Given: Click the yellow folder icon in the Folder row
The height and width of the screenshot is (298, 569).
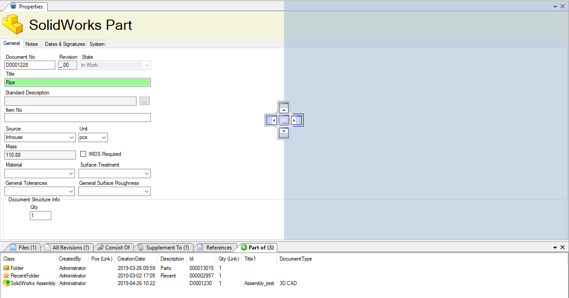Looking at the screenshot, I should pyautogui.click(x=6, y=268).
